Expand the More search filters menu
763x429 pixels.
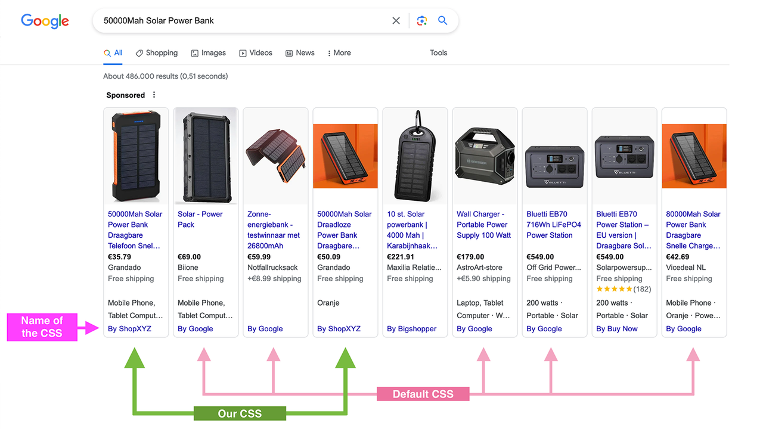[x=339, y=53]
